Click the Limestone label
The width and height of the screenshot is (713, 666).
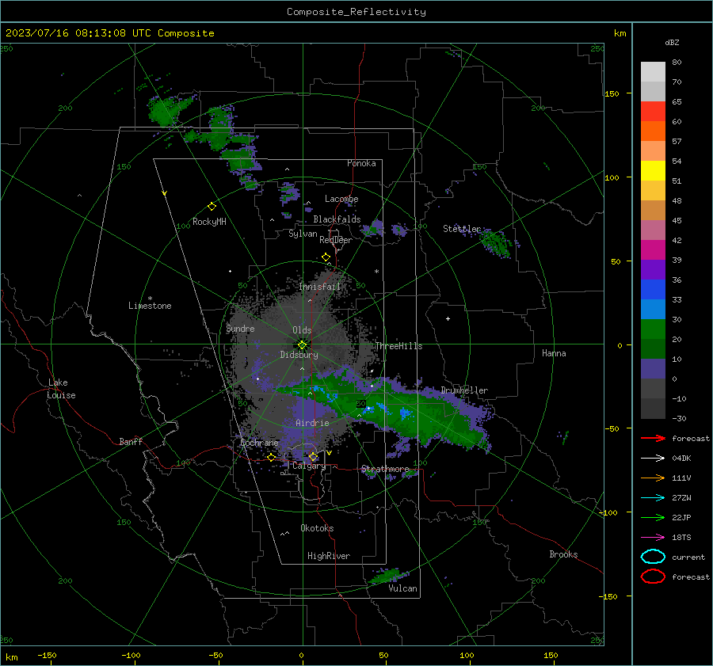150,306
